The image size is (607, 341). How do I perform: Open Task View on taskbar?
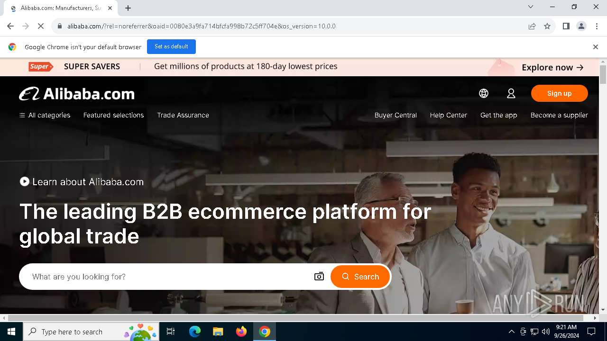(x=171, y=332)
